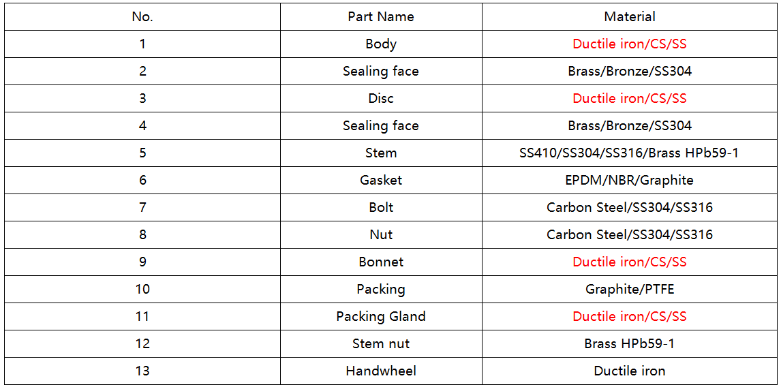Click the "Material" column header
Viewport: 781px width, 387px height.
click(630, 17)
